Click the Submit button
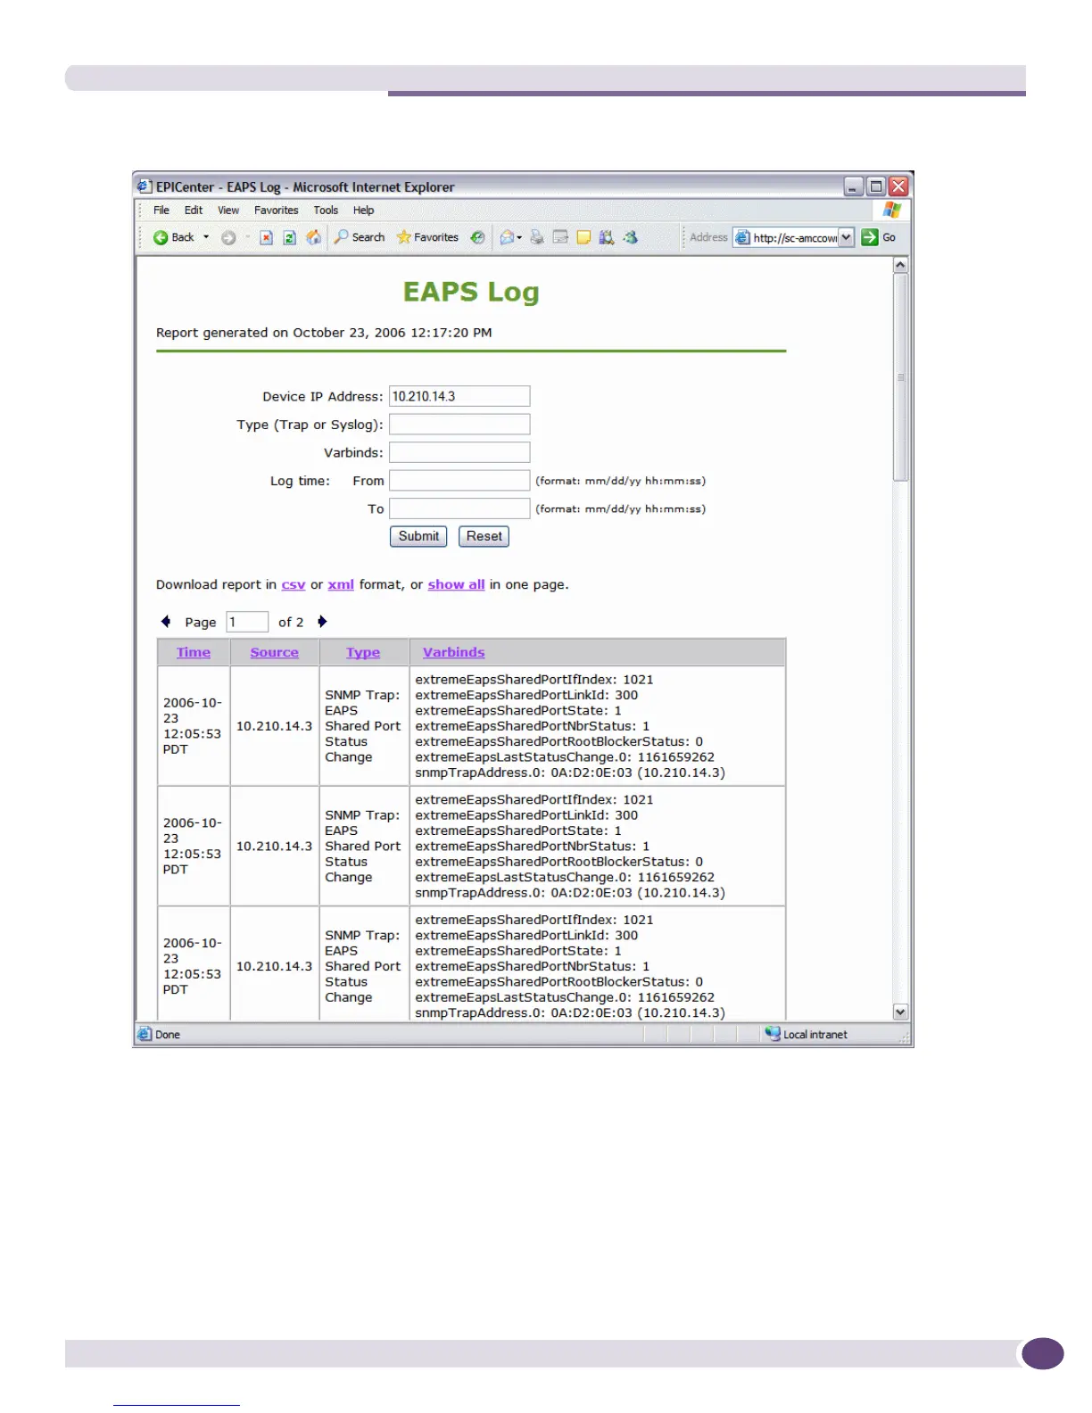The image size is (1092, 1413). pos(418,536)
